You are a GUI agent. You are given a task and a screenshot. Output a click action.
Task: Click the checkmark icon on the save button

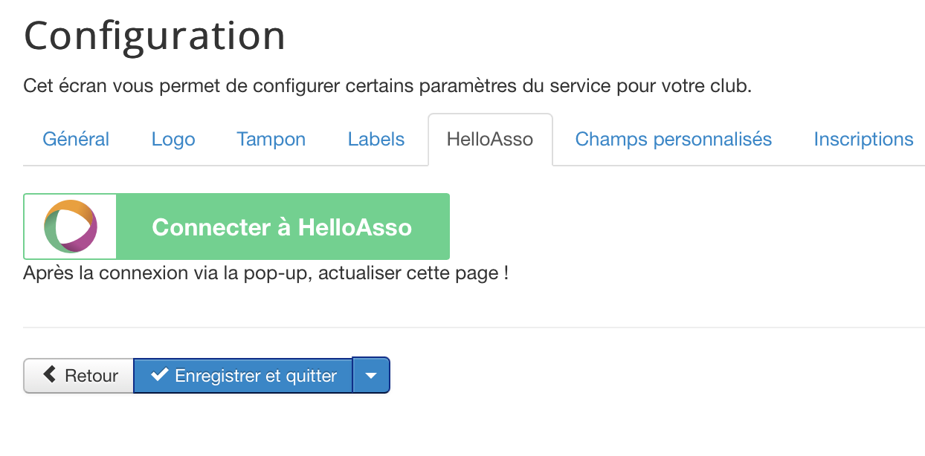tap(159, 375)
